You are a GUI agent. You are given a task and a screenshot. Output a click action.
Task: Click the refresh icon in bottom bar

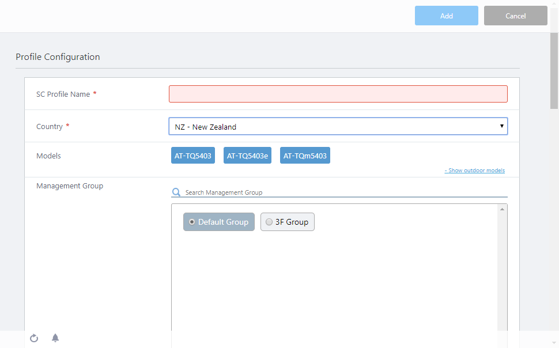pyautogui.click(x=34, y=338)
